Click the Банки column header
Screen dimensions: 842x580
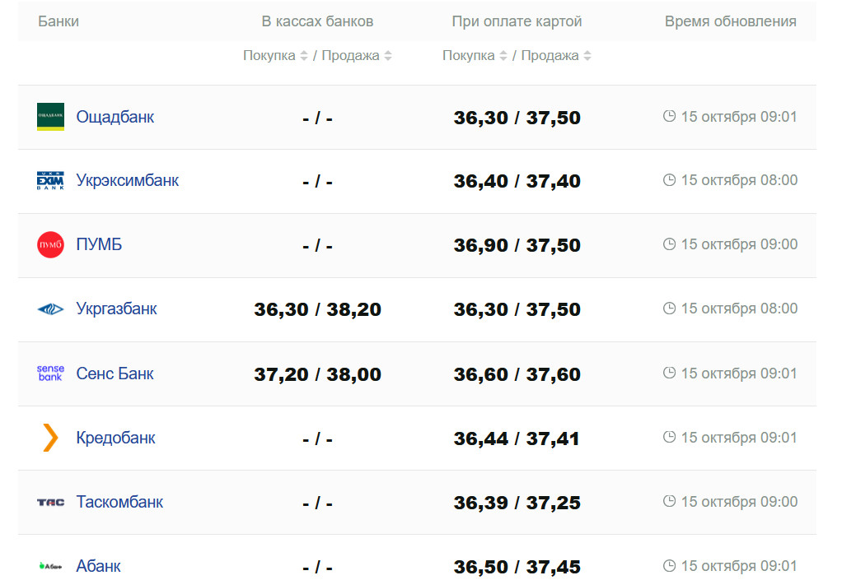(58, 21)
